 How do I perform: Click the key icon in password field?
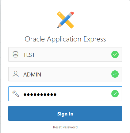point(16,94)
